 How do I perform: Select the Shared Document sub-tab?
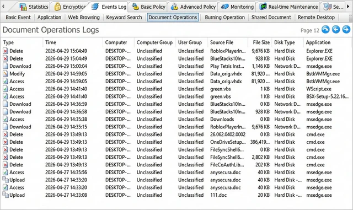[271, 17]
